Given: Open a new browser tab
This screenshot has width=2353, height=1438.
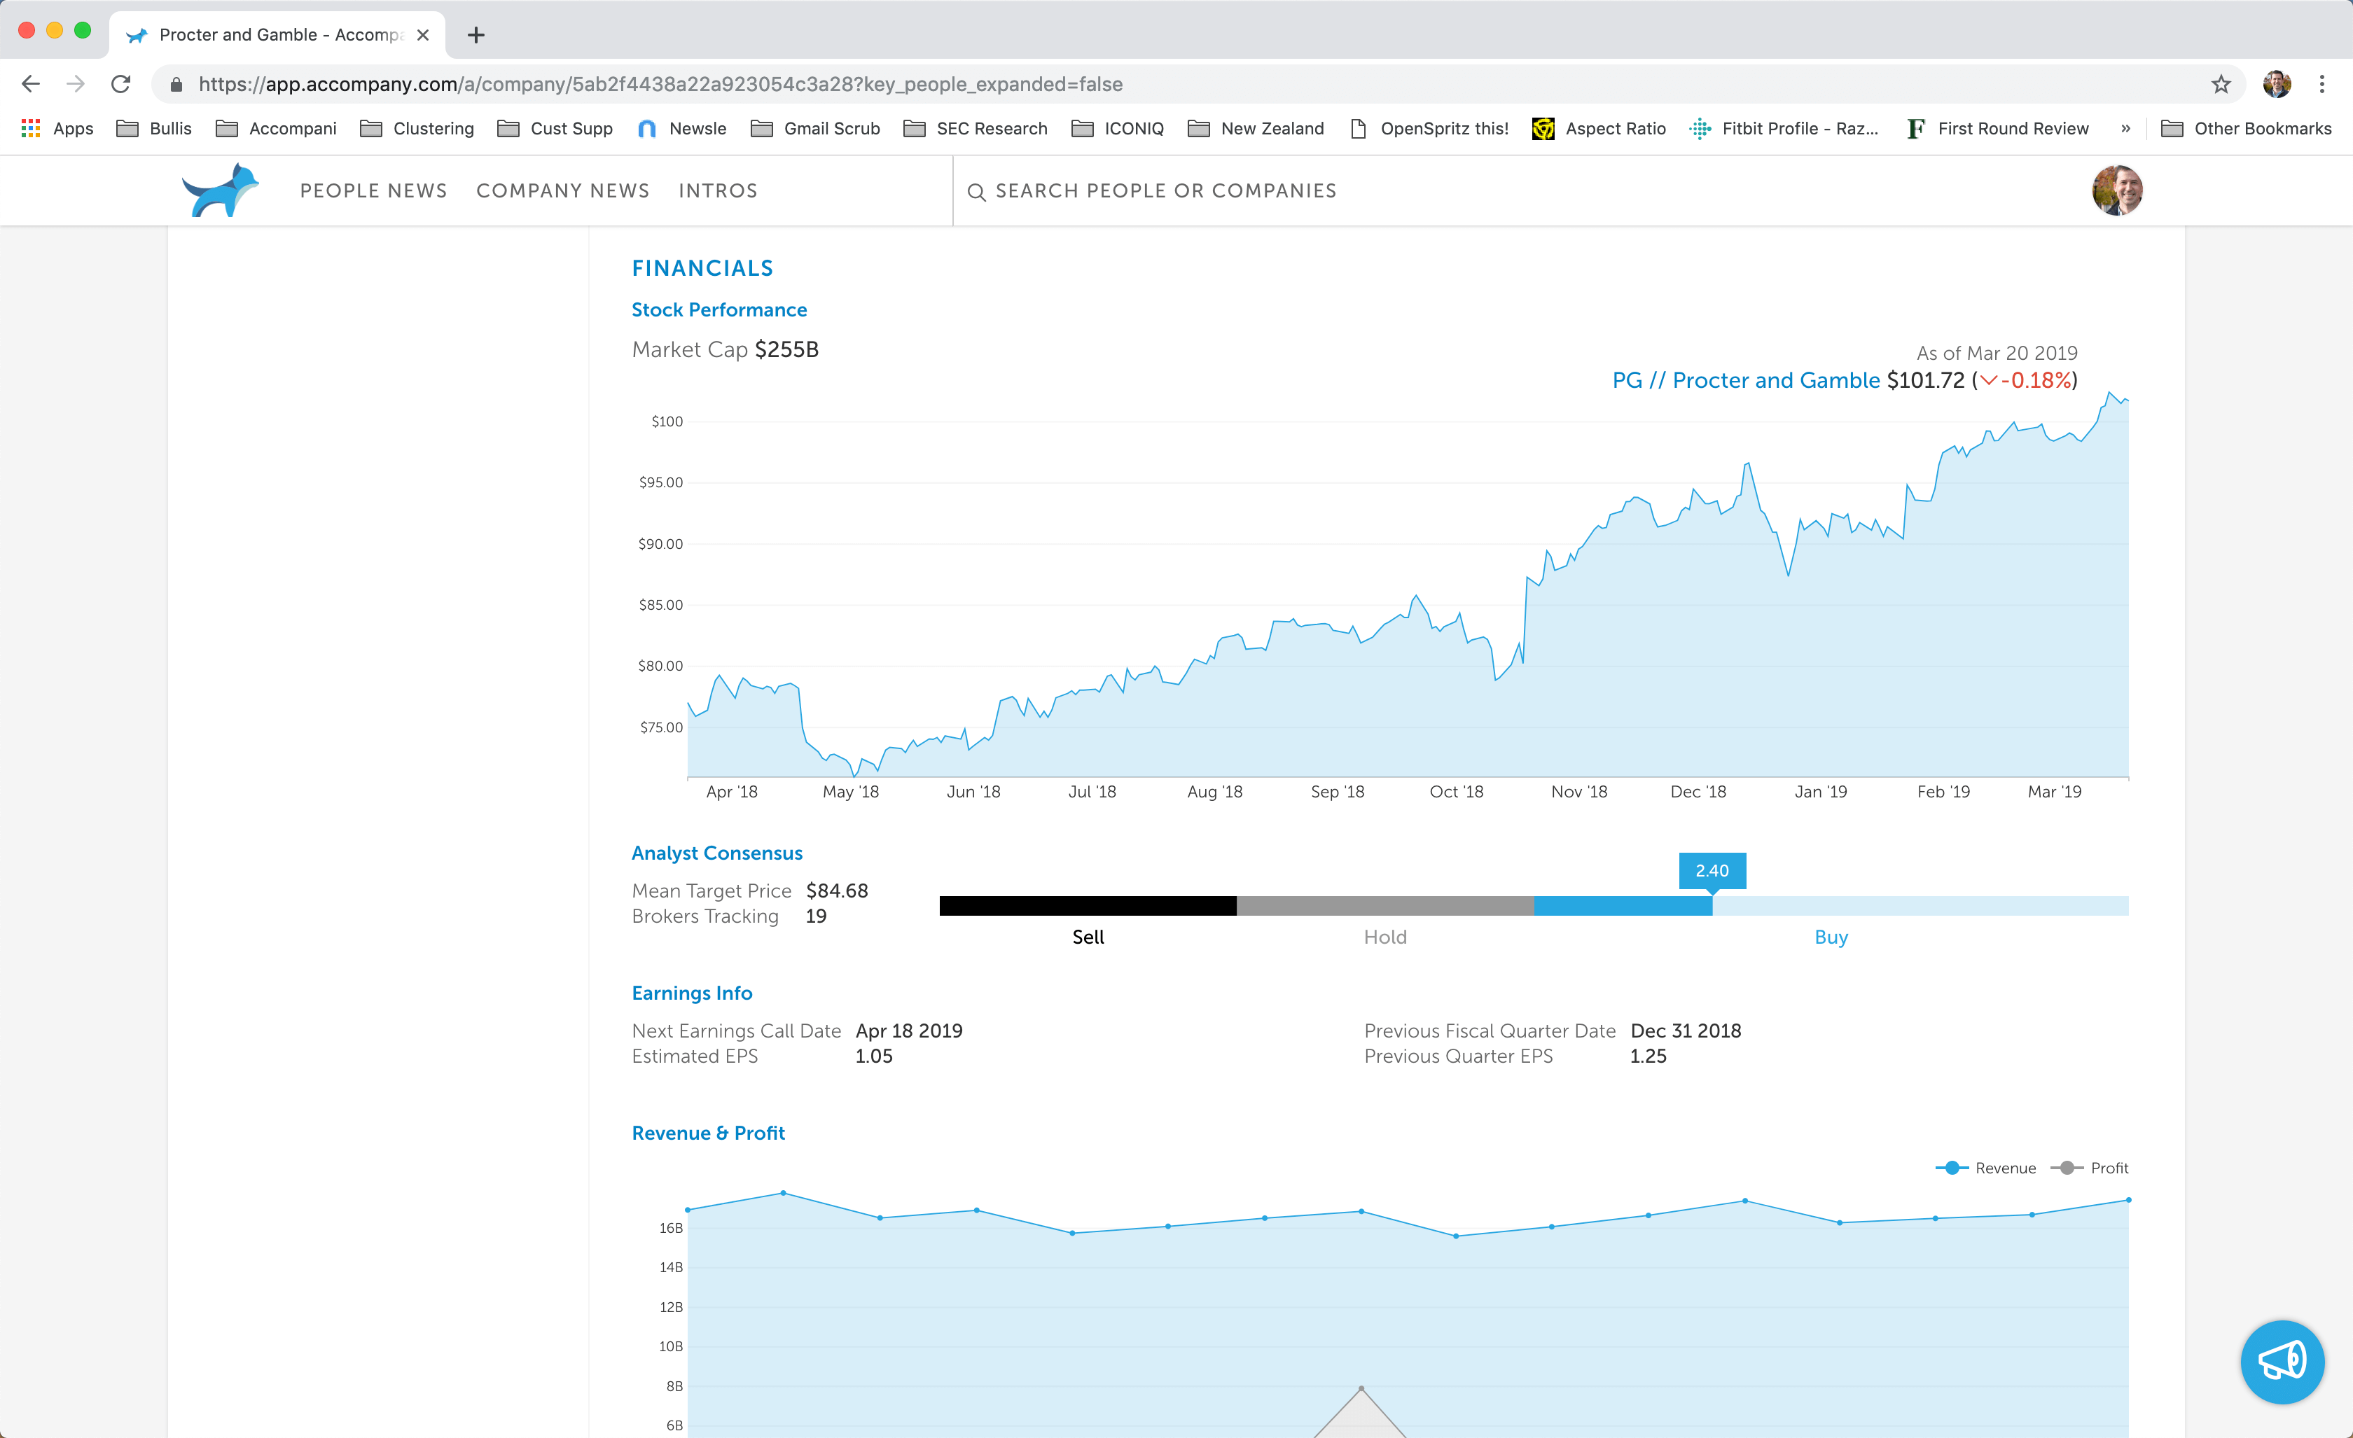Looking at the screenshot, I should coord(476,35).
